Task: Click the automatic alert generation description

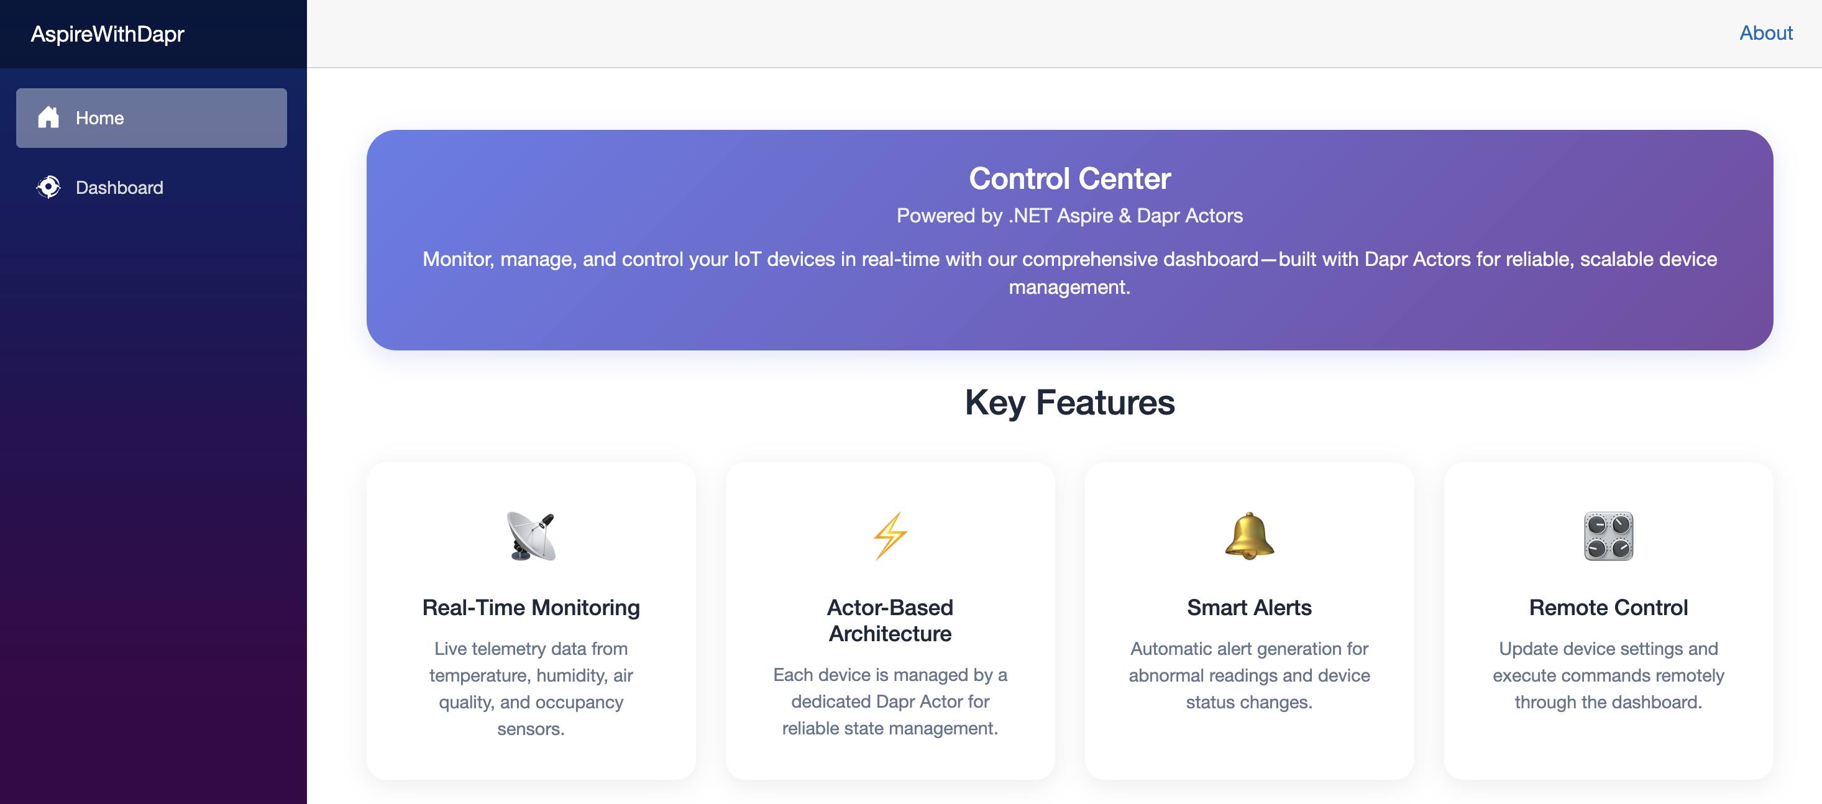Action: tap(1249, 675)
